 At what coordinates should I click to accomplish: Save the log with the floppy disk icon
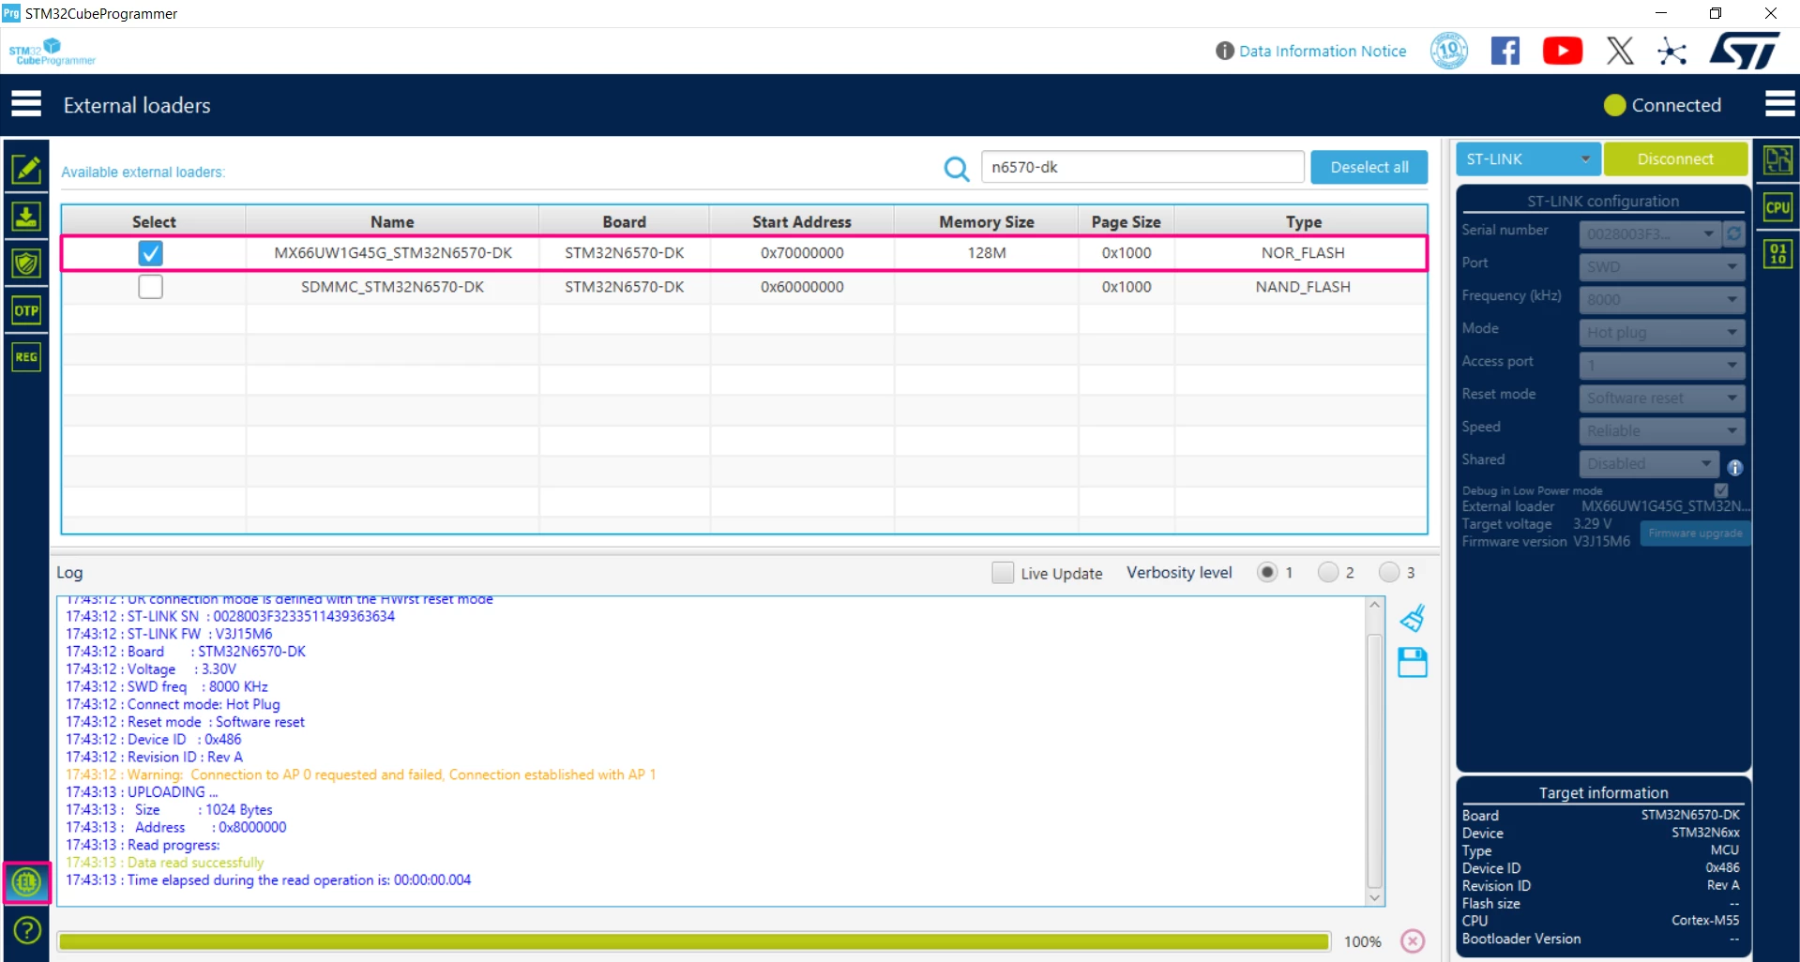point(1413,663)
